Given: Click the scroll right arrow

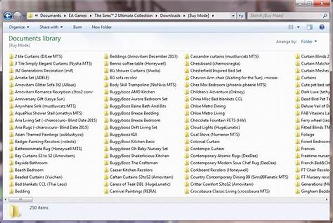Looking at the screenshot, I should 326,200.
